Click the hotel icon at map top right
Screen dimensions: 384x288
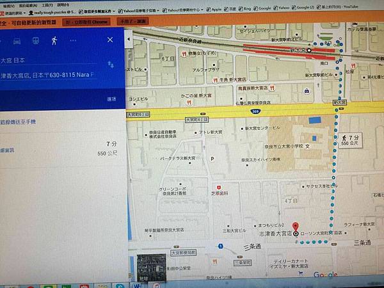pos(355,24)
